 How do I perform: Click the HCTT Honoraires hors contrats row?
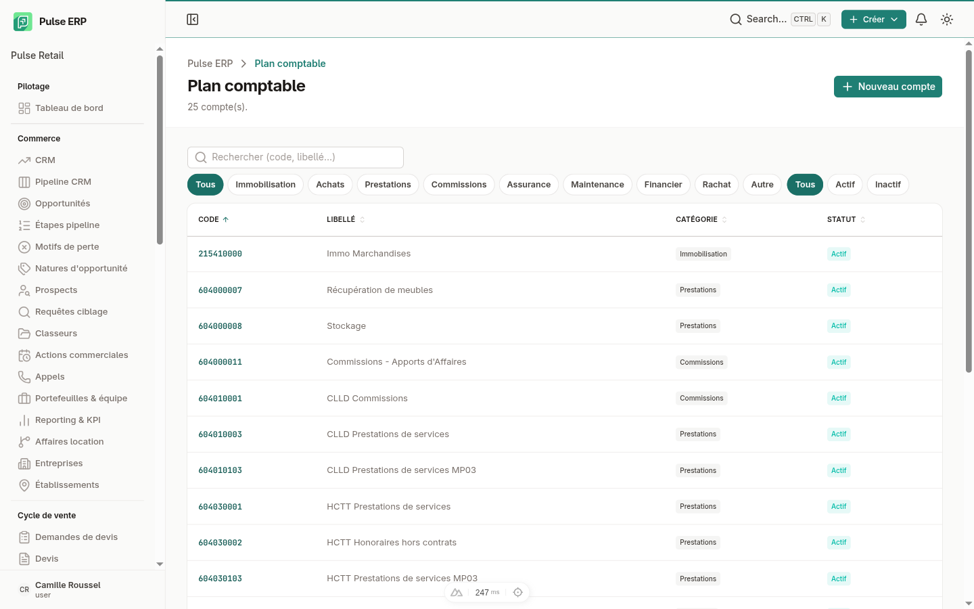(x=565, y=543)
